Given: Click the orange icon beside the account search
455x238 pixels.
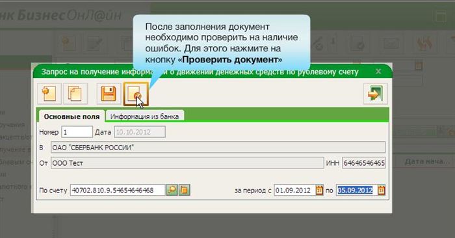Looking at the screenshot, I should (184, 190).
